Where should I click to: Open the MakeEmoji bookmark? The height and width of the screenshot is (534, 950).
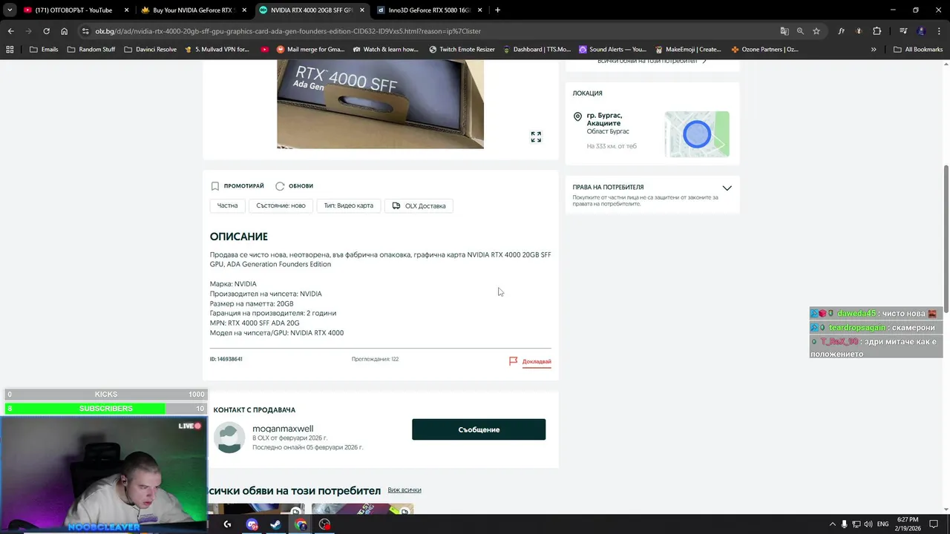pyautogui.click(x=688, y=50)
